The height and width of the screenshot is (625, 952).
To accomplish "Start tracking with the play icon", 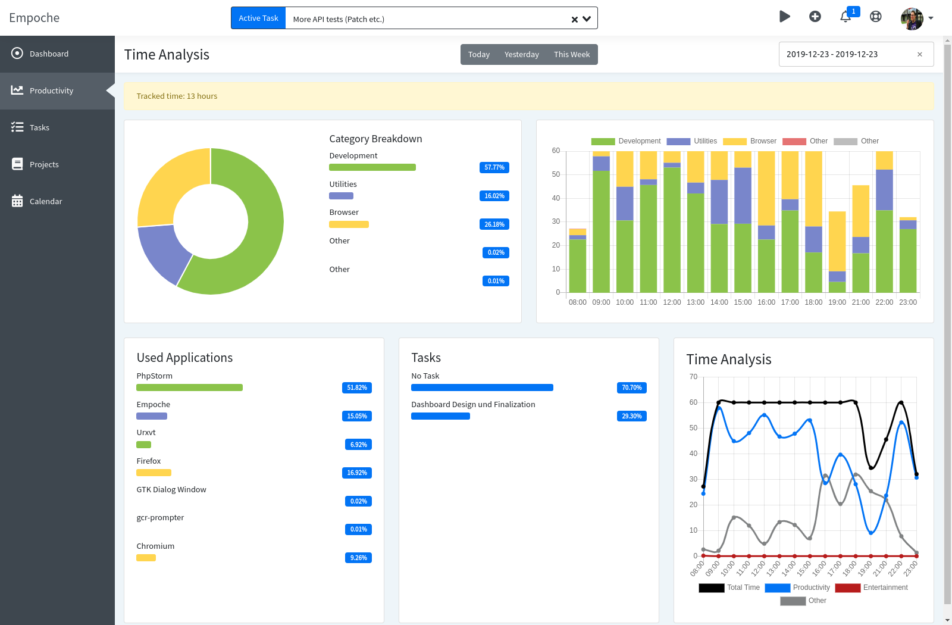I will point(785,17).
